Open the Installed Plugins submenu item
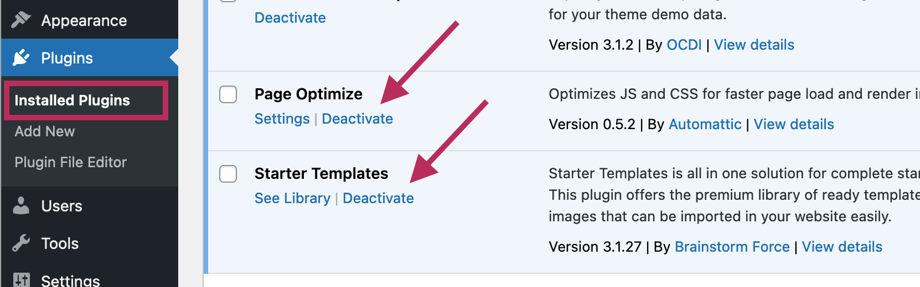Image resolution: width=920 pixels, height=287 pixels. tap(72, 100)
